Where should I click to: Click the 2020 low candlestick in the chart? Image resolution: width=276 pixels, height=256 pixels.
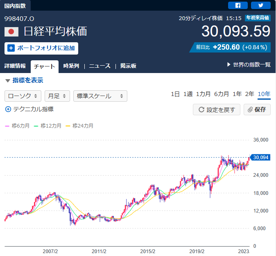point(210,190)
